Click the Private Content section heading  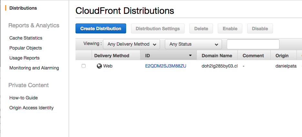coord(28,85)
